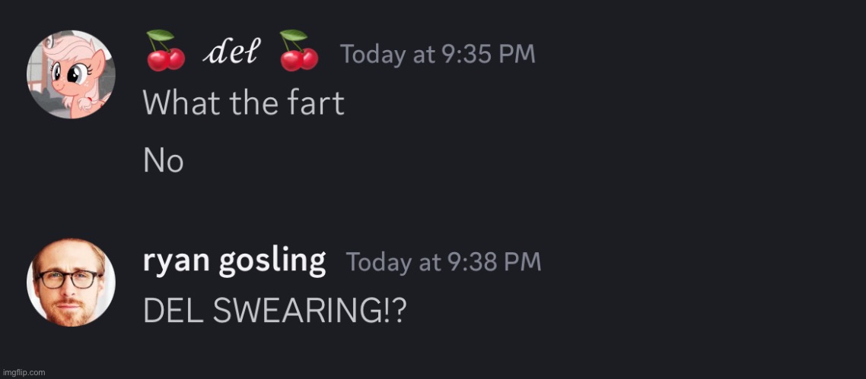Click the word 'DEL' in ryan's message
Screen dimensions: 866x379
coord(174,312)
